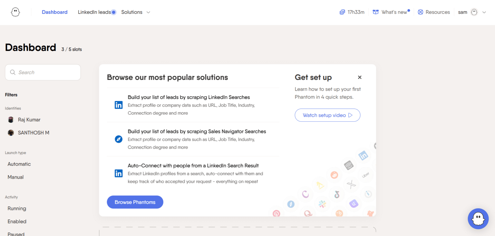The width and height of the screenshot is (495, 236).
Task: Click the What's new gift icon
Action: tap(375, 12)
